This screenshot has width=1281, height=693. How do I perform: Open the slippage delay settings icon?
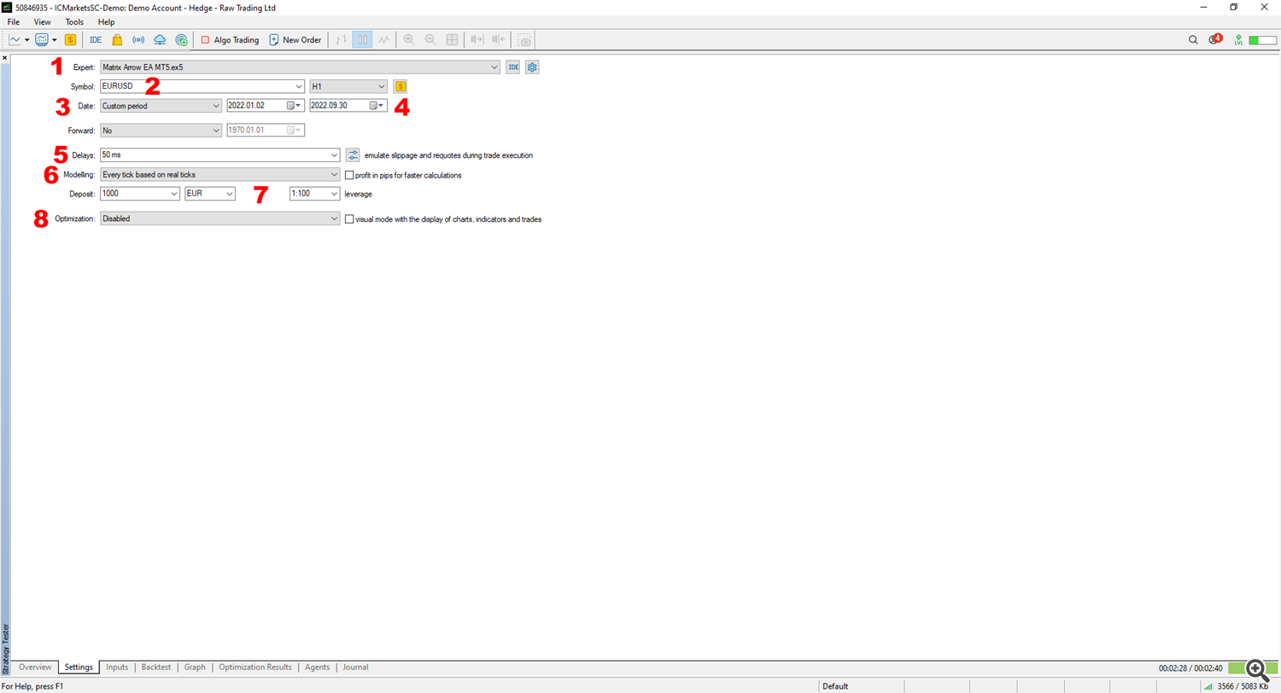(x=354, y=155)
